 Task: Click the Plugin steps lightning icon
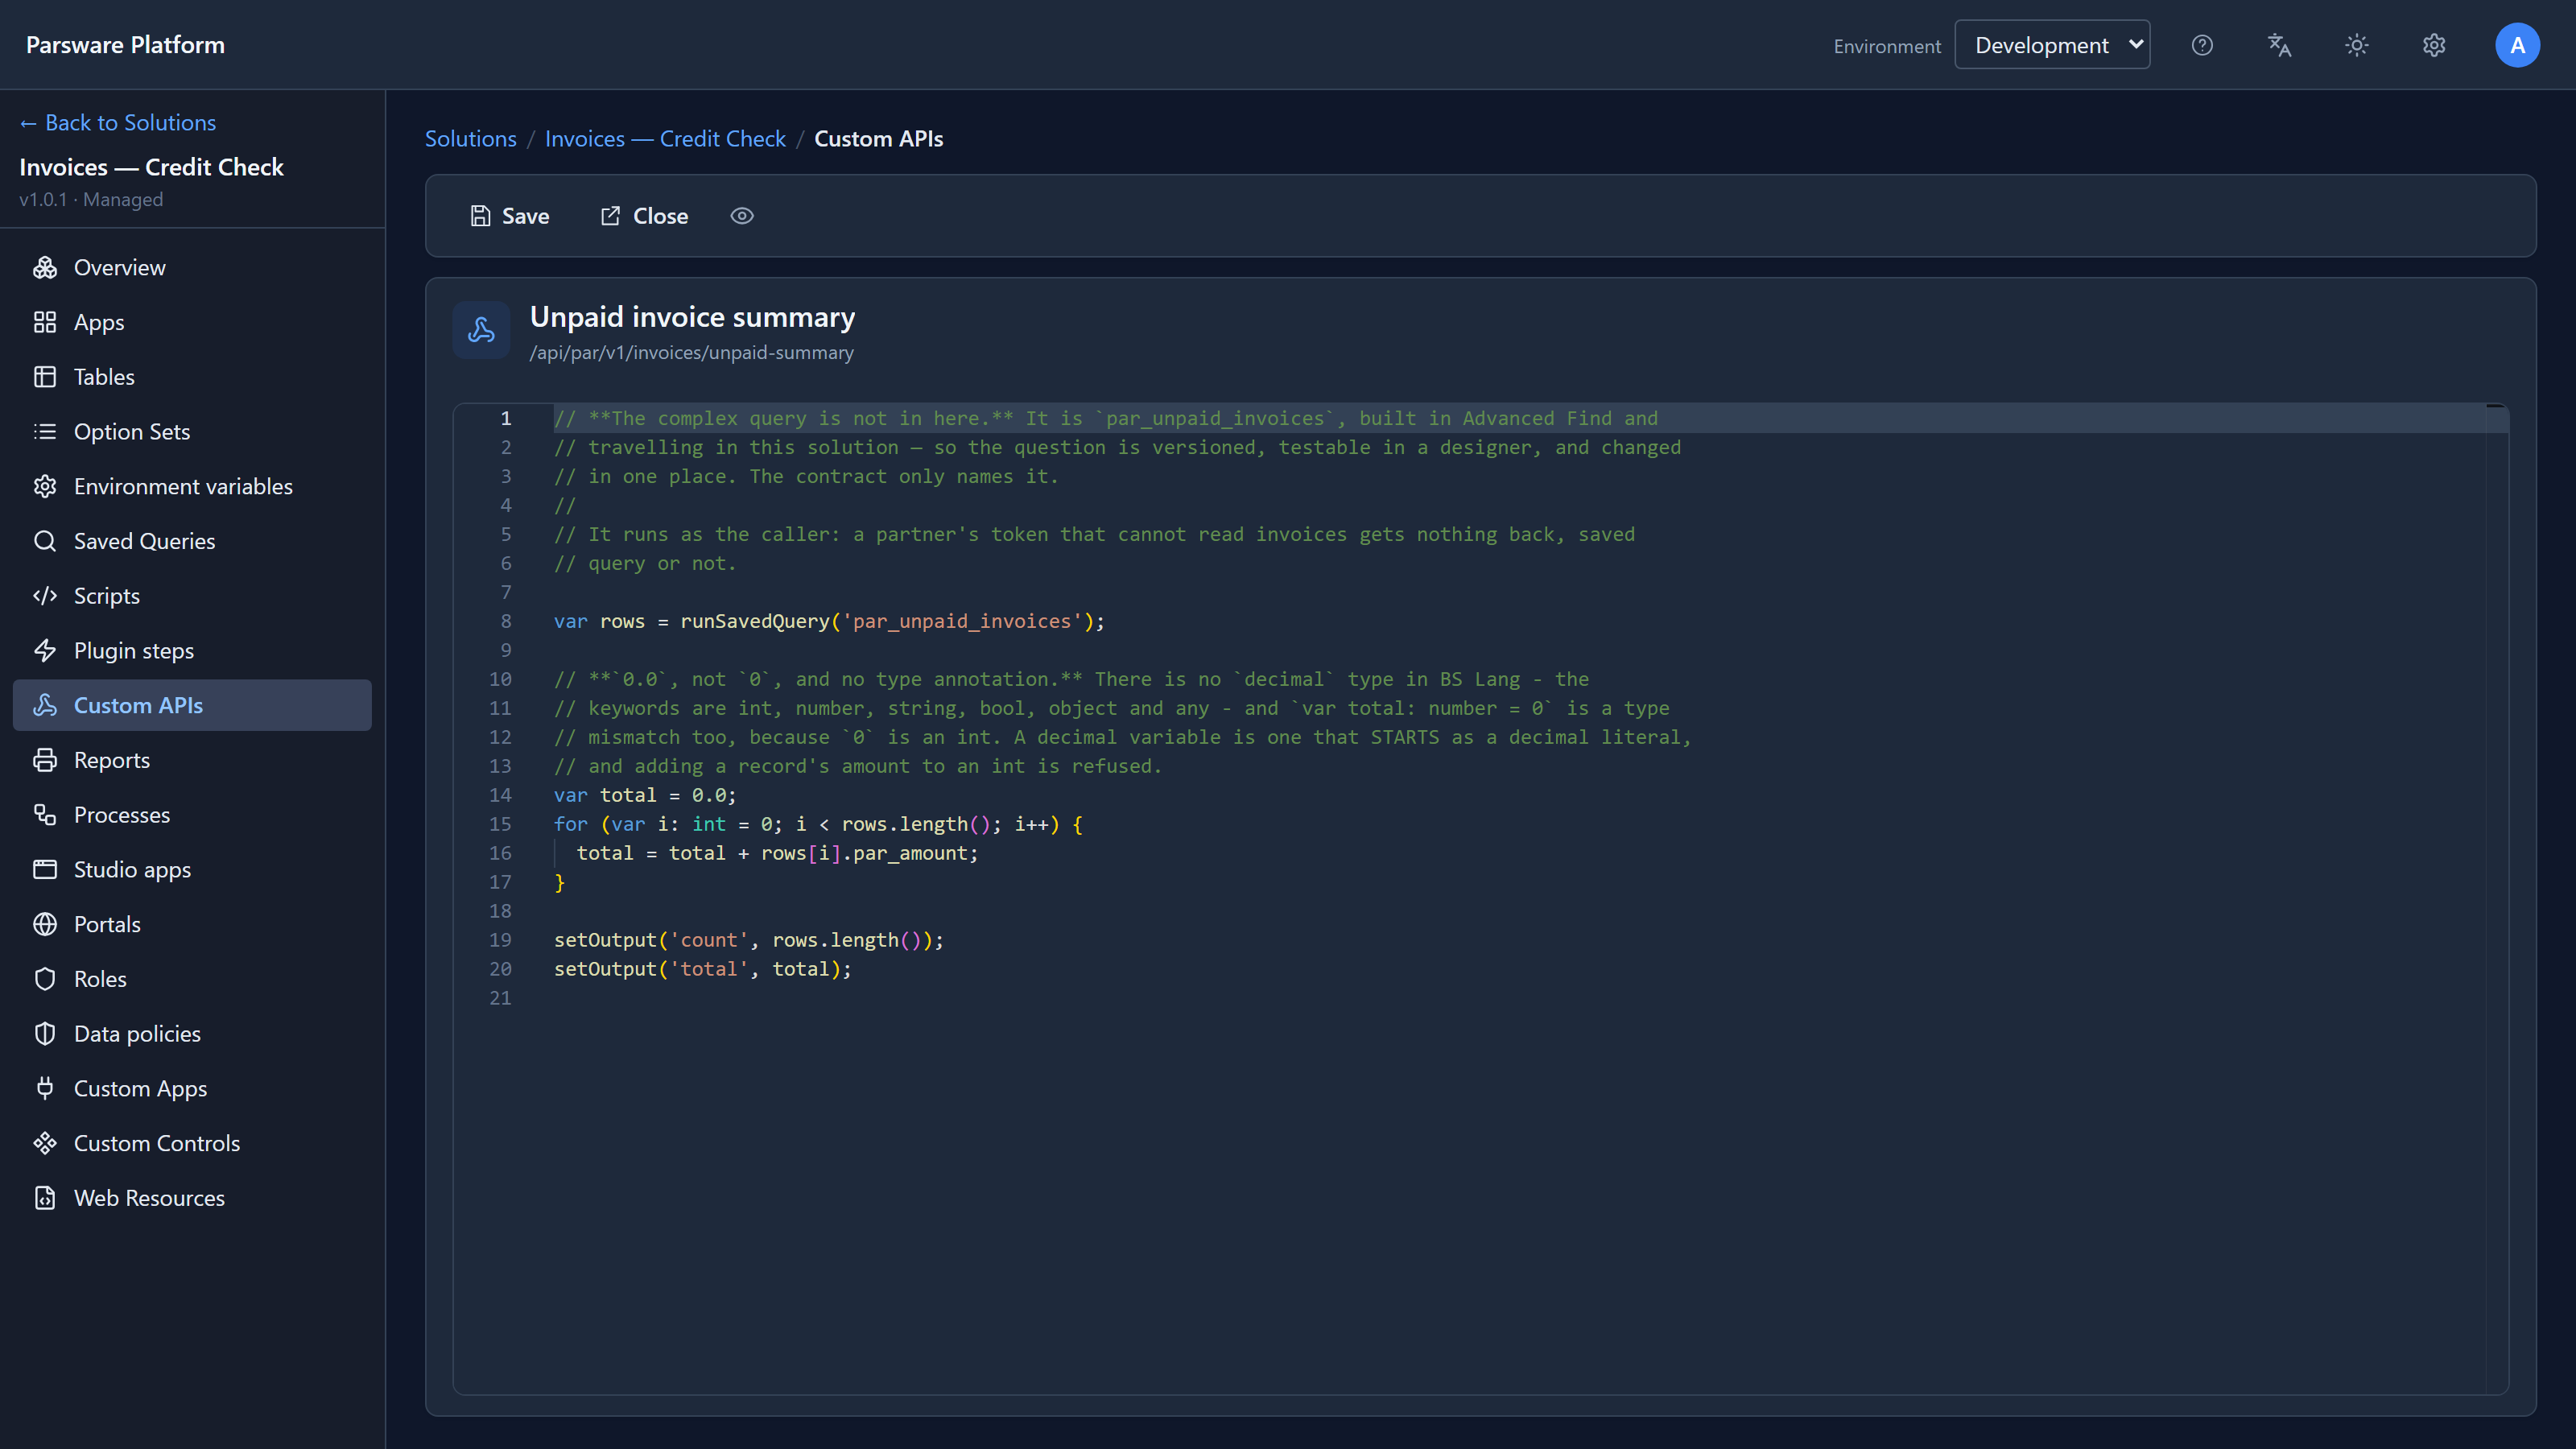pos(45,651)
